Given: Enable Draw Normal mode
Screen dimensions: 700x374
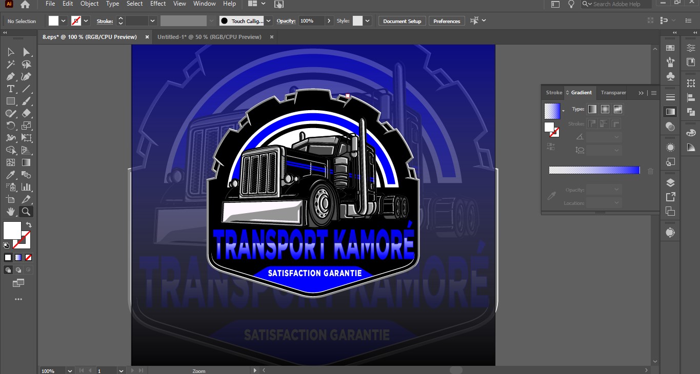Looking at the screenshot, I should [8, 269].
